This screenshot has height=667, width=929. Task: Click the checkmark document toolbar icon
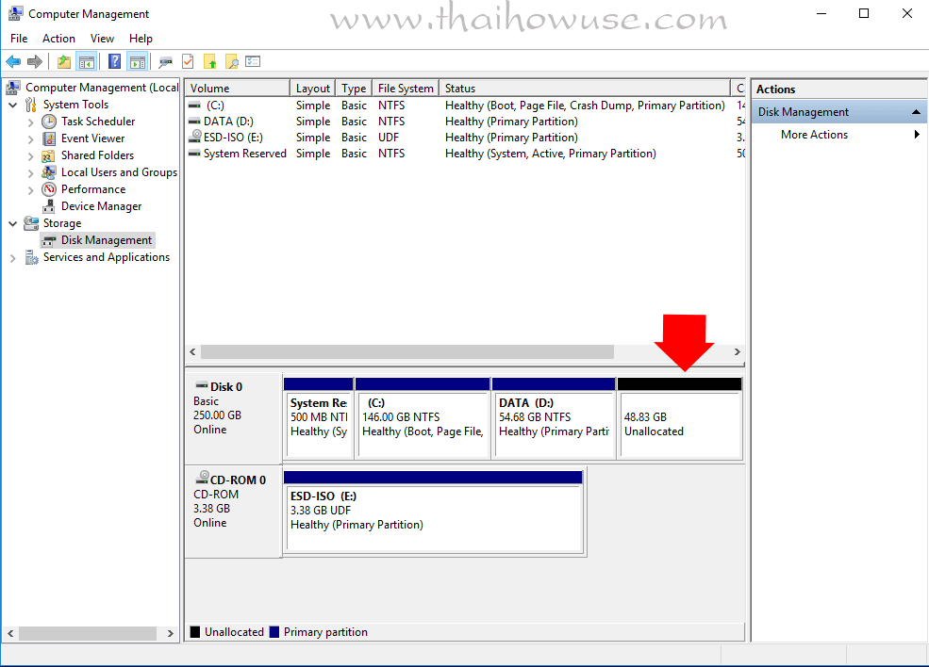tap(188, 61)
